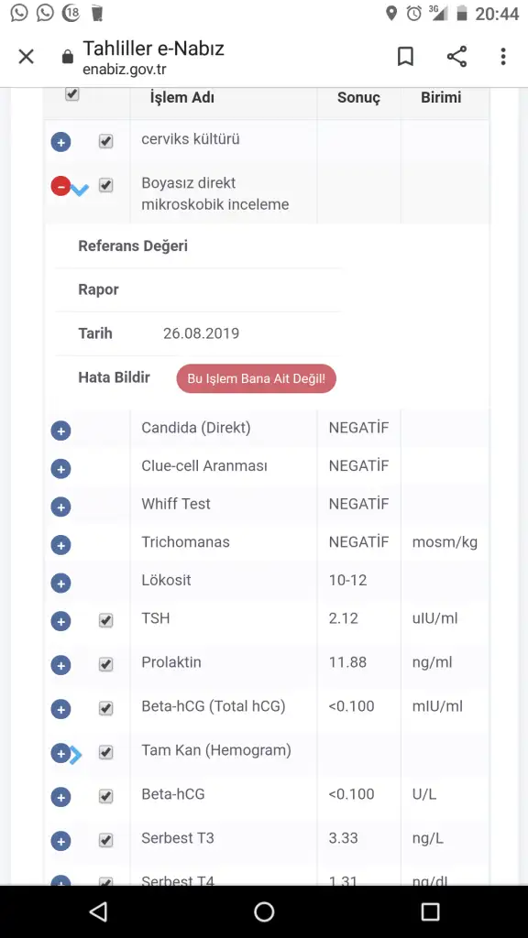Open the three-dot overflow menu
Image resolution: width=528 pixels, height=938 pixels.
point(503,57)
